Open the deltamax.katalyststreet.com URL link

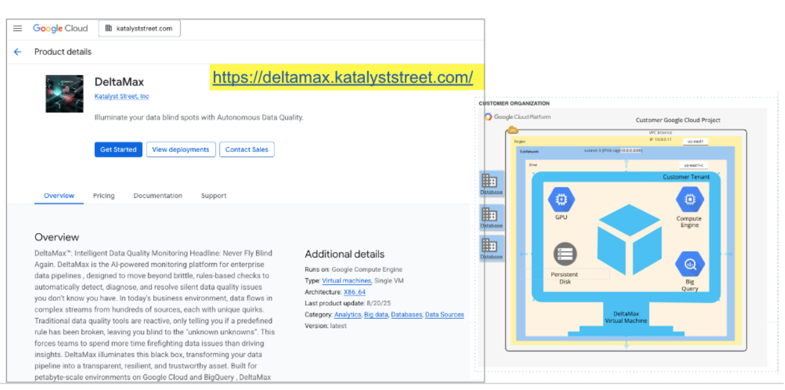[x=343, y=77]
